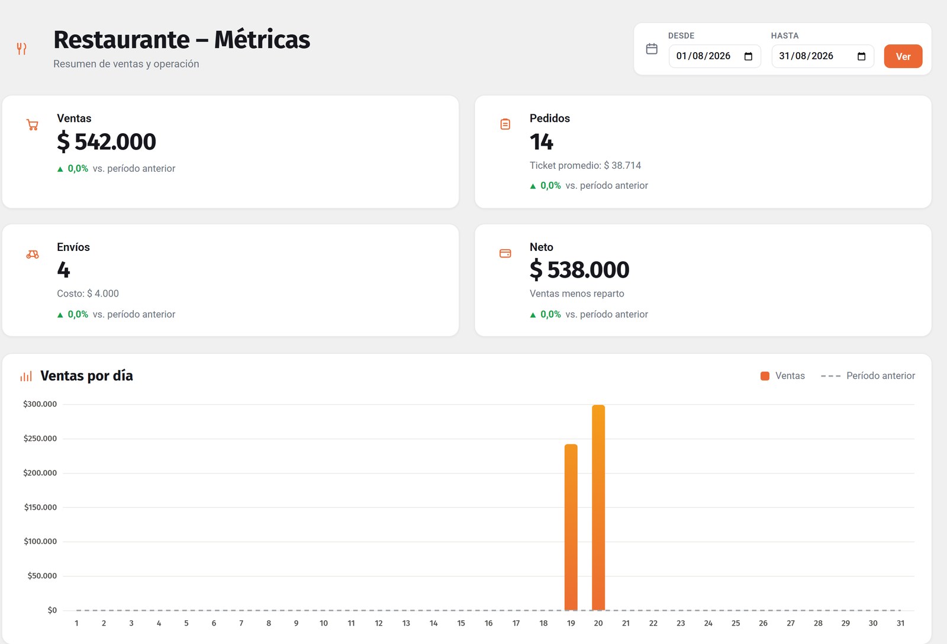
Task: Click the Ventas legend label
Action: click(790, 376)
